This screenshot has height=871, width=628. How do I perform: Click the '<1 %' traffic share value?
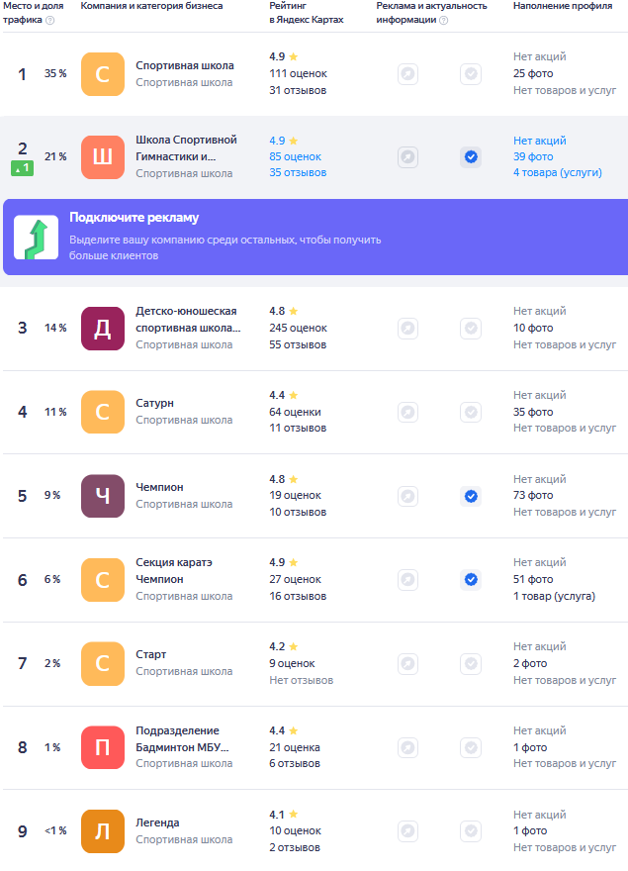click(x=55, y=831)
